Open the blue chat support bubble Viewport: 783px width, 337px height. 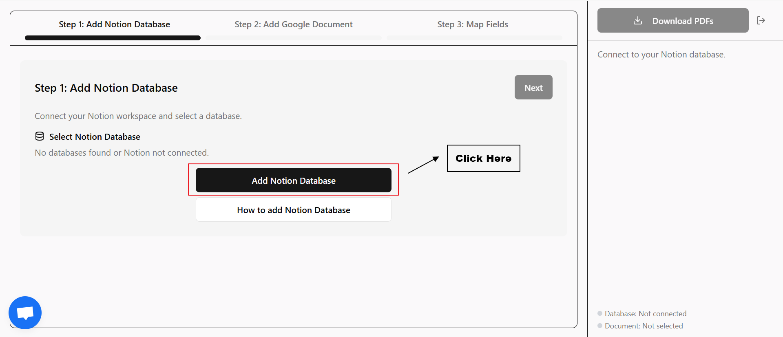click(25, 313)
